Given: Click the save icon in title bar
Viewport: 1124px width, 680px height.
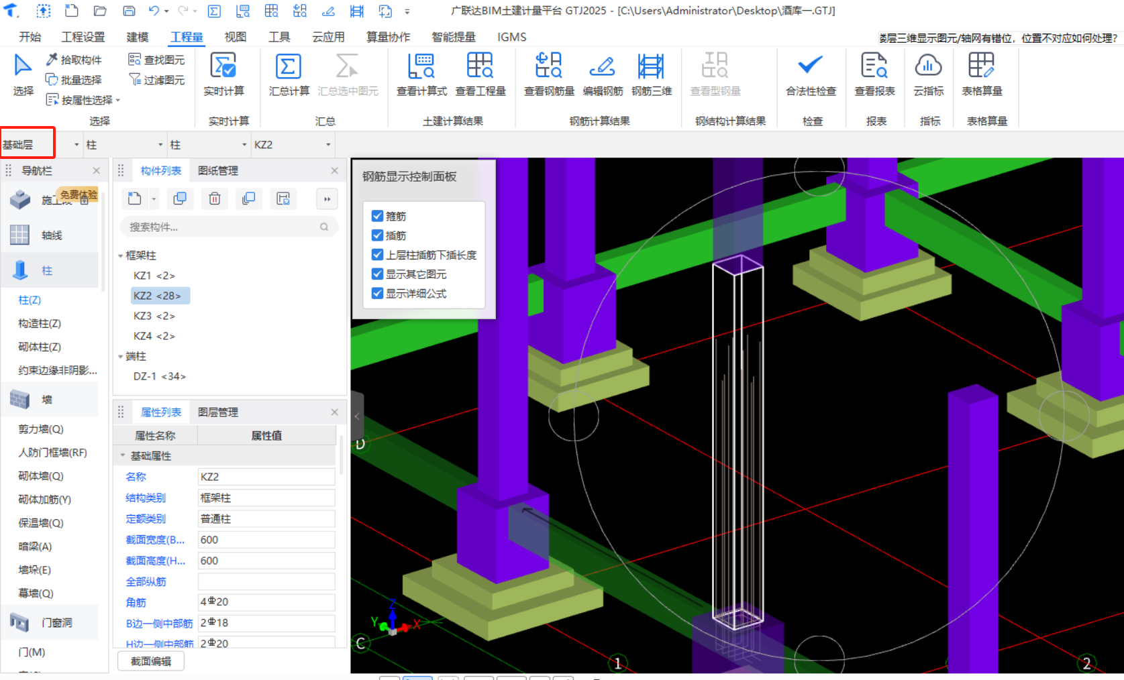Looking at the screenshot, I should click(129, 11).
